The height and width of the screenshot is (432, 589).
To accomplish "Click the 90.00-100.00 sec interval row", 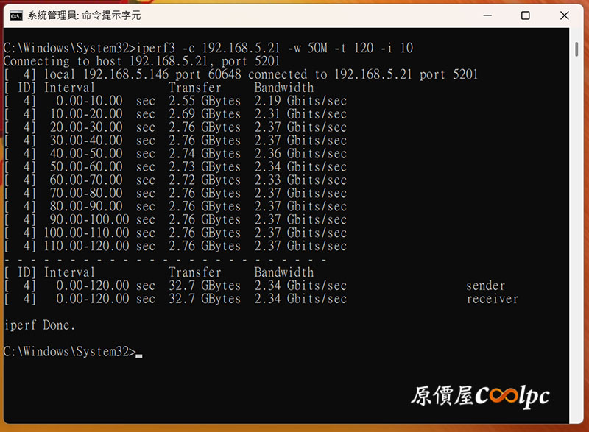I will click(175, 219).
